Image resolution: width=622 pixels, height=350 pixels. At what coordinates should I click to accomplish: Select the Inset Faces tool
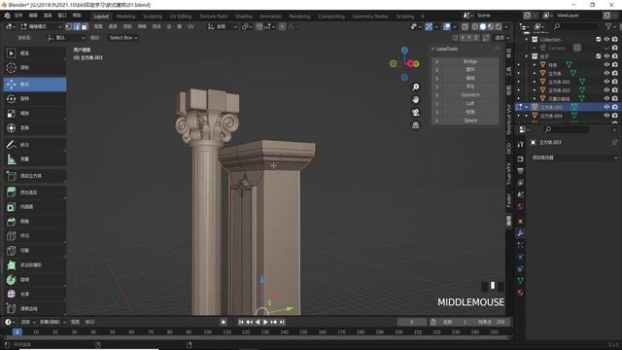[34, 207]
